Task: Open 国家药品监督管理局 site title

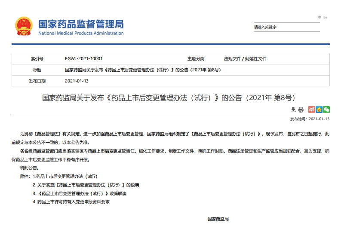Action: pyautogui.click(x=81, y=24)
